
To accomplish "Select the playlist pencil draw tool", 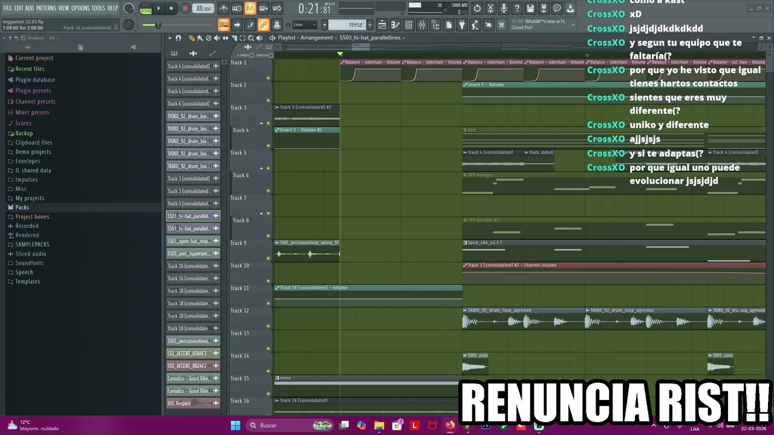I will point(192,37).
